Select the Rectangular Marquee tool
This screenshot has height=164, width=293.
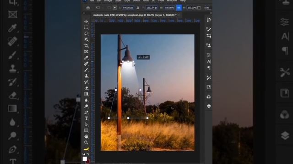[86, 27]
